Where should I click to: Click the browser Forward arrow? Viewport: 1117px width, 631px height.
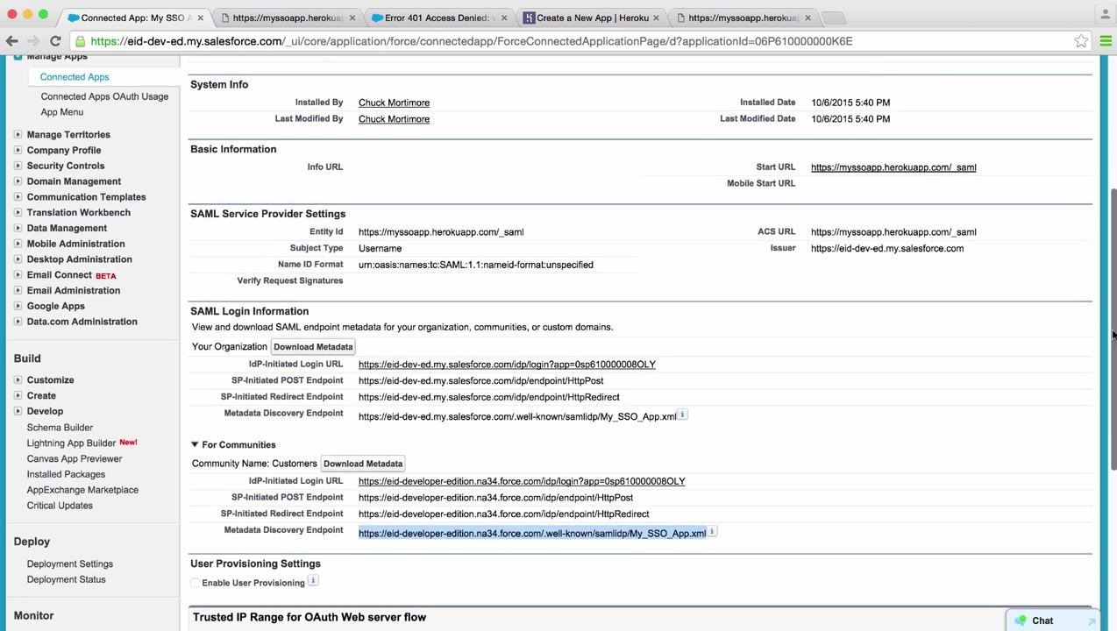(32, 41)
